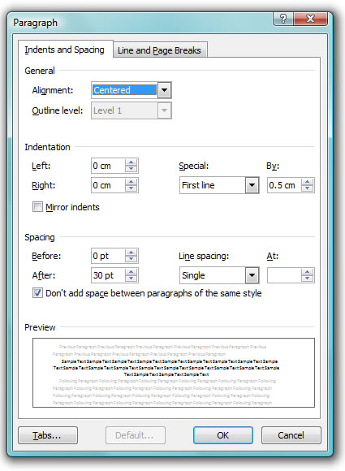Expand the Line spacing dropdown
This screenshot has width=345, height=471.
tap(252, 275)
